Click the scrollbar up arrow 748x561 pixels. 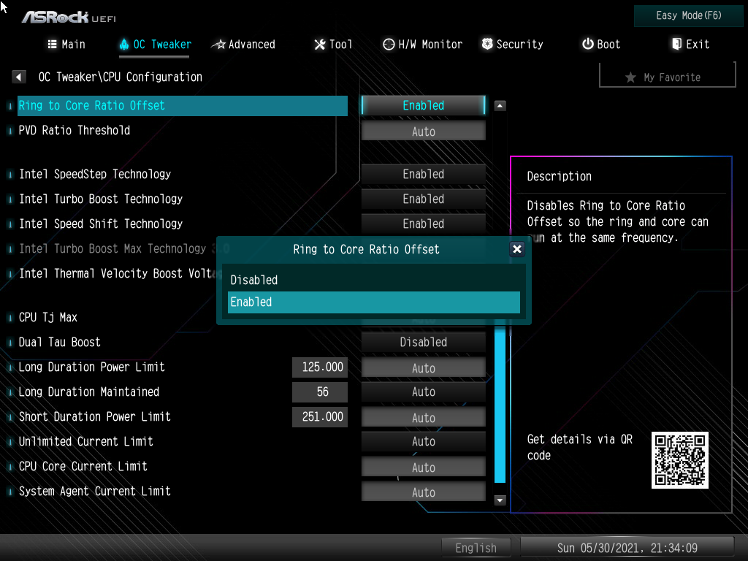tap(500, 105)
